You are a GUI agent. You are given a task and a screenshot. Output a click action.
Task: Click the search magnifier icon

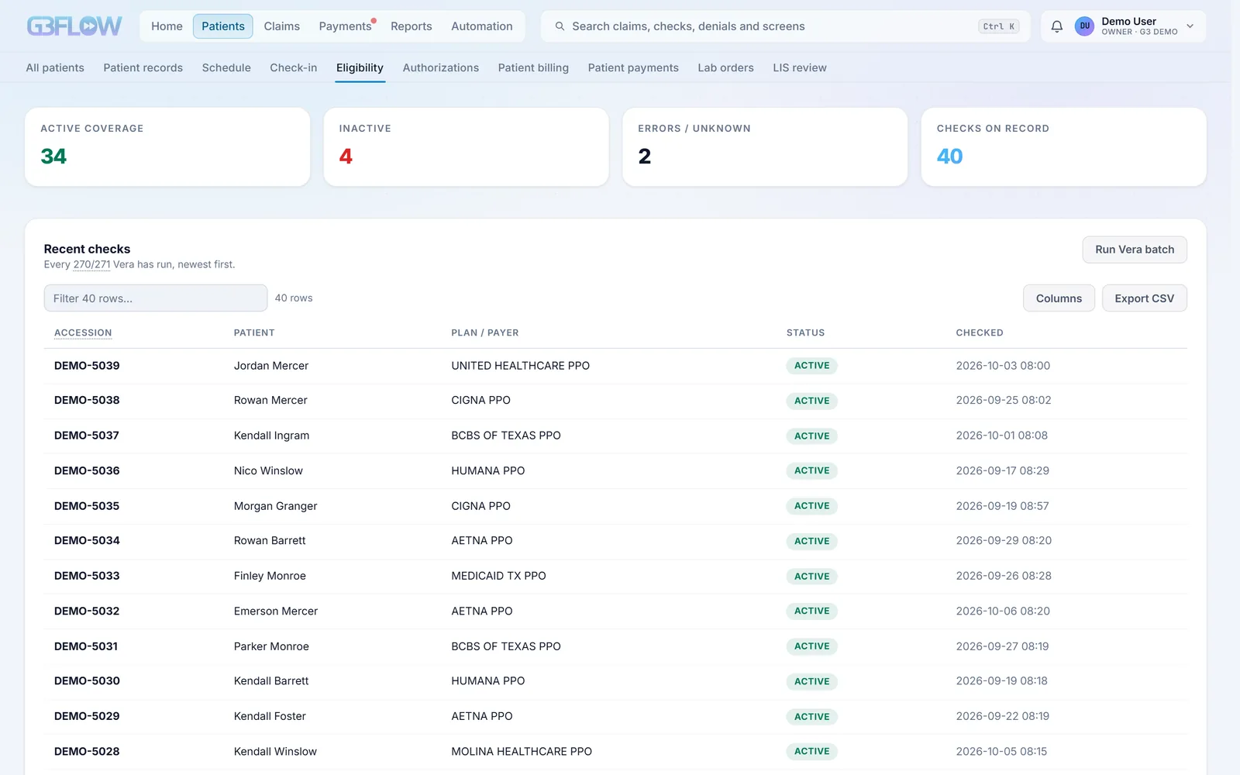point(560,26)
